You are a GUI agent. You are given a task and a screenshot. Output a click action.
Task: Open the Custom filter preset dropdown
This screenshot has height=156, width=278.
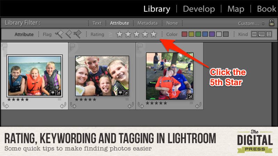click(251, 23)
